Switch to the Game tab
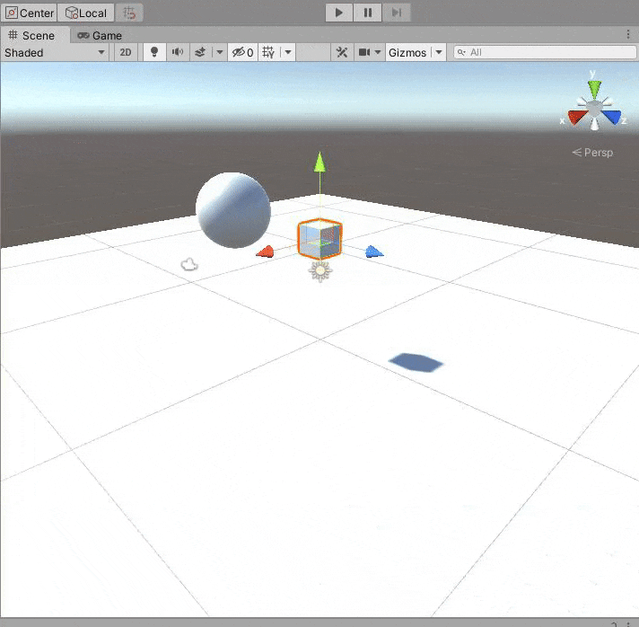This screenshot has width=639, height=627. pos(100,36)
